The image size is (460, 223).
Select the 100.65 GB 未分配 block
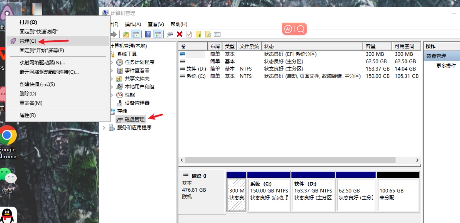tap(398, 191)
